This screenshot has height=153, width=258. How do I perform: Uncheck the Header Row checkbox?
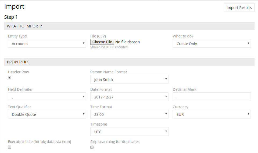[x=9, y=78]
